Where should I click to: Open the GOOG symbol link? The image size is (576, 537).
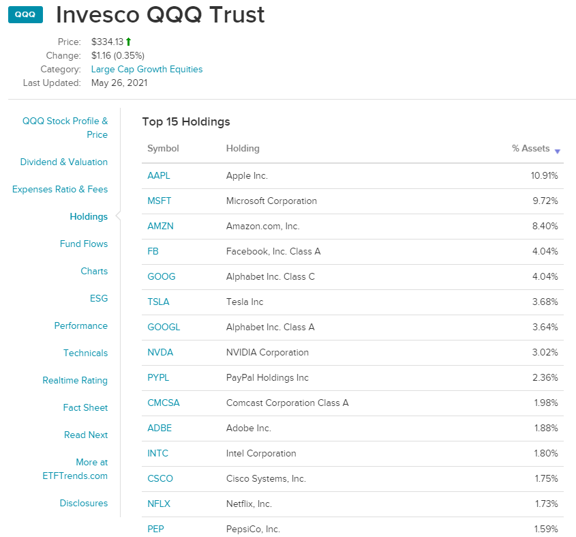click(162, 276)
